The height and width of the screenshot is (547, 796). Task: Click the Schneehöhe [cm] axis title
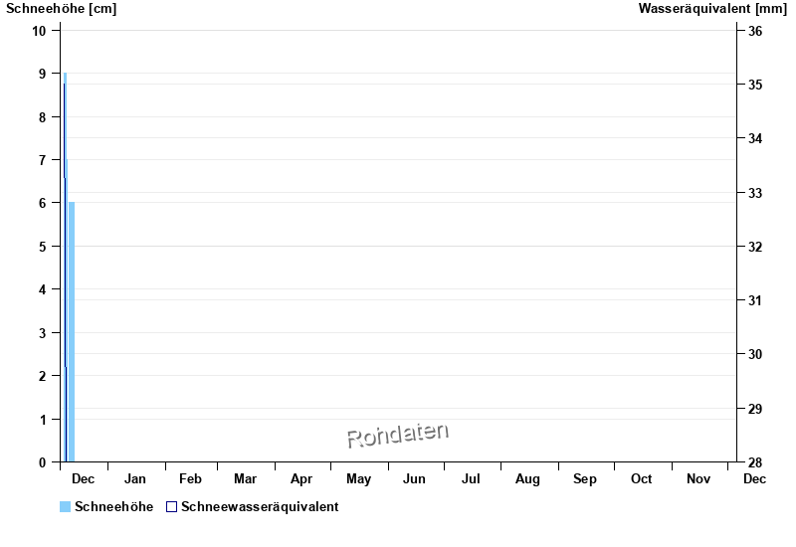(x=61, y=9)
